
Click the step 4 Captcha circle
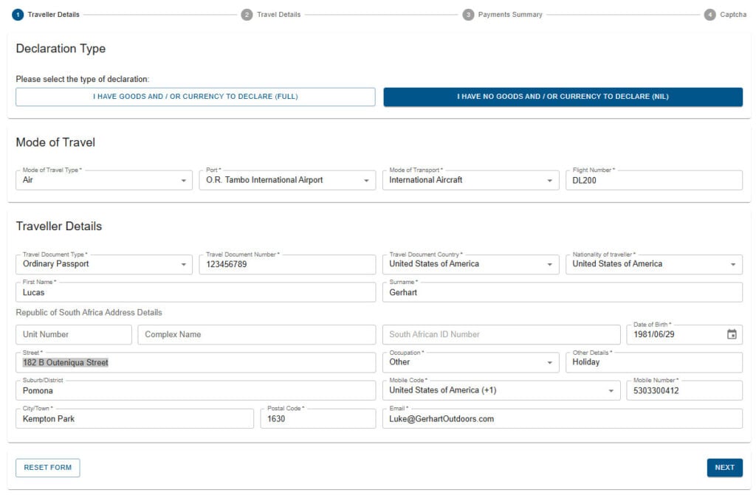click(x=709, y=15)
